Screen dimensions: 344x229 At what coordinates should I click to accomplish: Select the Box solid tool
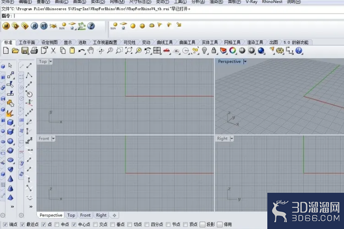[x=10, y=122]
